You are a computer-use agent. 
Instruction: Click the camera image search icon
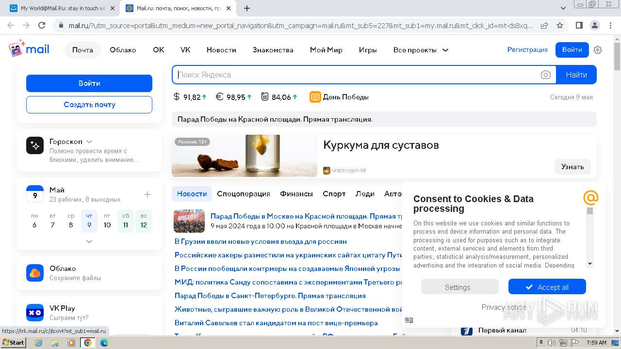click(x=546, y=75)
